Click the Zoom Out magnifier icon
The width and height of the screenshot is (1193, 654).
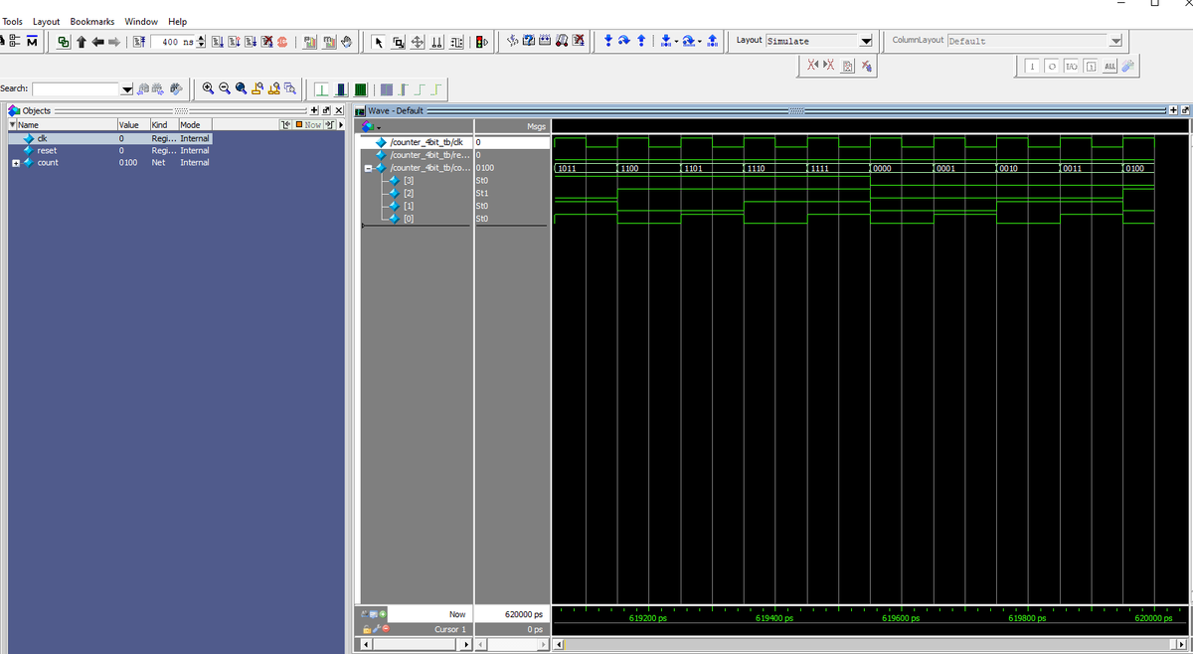[224, 88]
